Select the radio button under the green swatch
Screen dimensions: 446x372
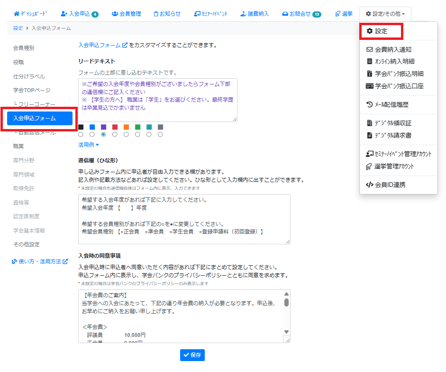(138, 135)
